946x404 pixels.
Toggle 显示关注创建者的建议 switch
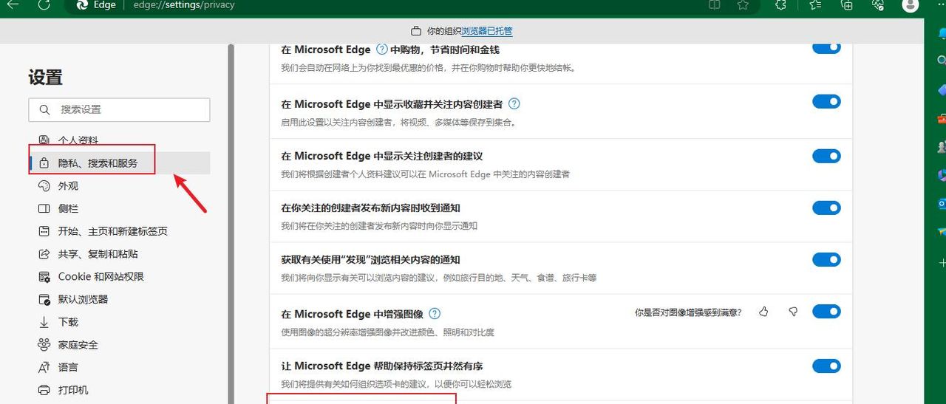click(826, 157)
